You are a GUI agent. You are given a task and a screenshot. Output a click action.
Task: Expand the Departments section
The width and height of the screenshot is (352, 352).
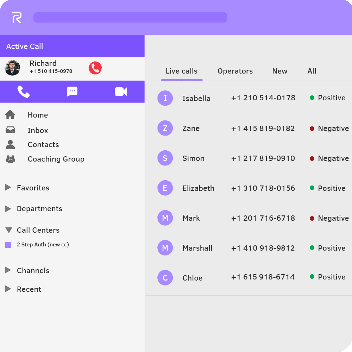pos(8,208)
